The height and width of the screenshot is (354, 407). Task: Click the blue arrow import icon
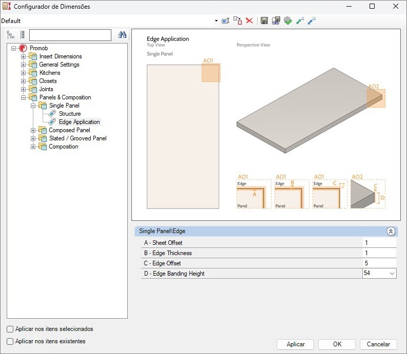pyautogui.click(x=312, y=20)
